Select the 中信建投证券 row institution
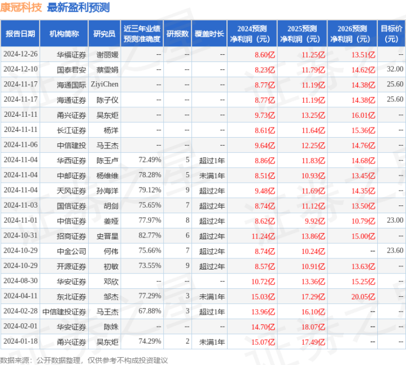The width and height of the screenshot is (406, 365). pyautogui.click(x=64, y=312)
